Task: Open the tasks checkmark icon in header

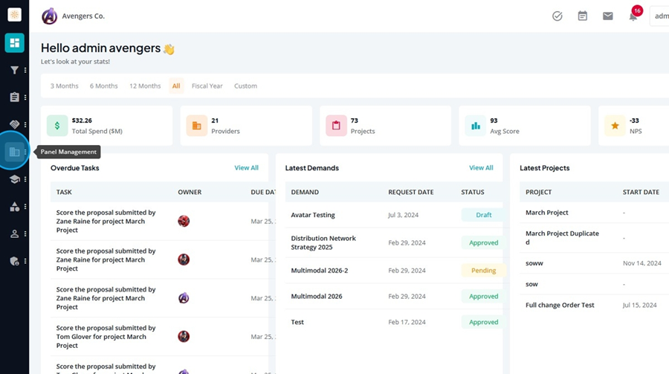Action: point(557,16)
